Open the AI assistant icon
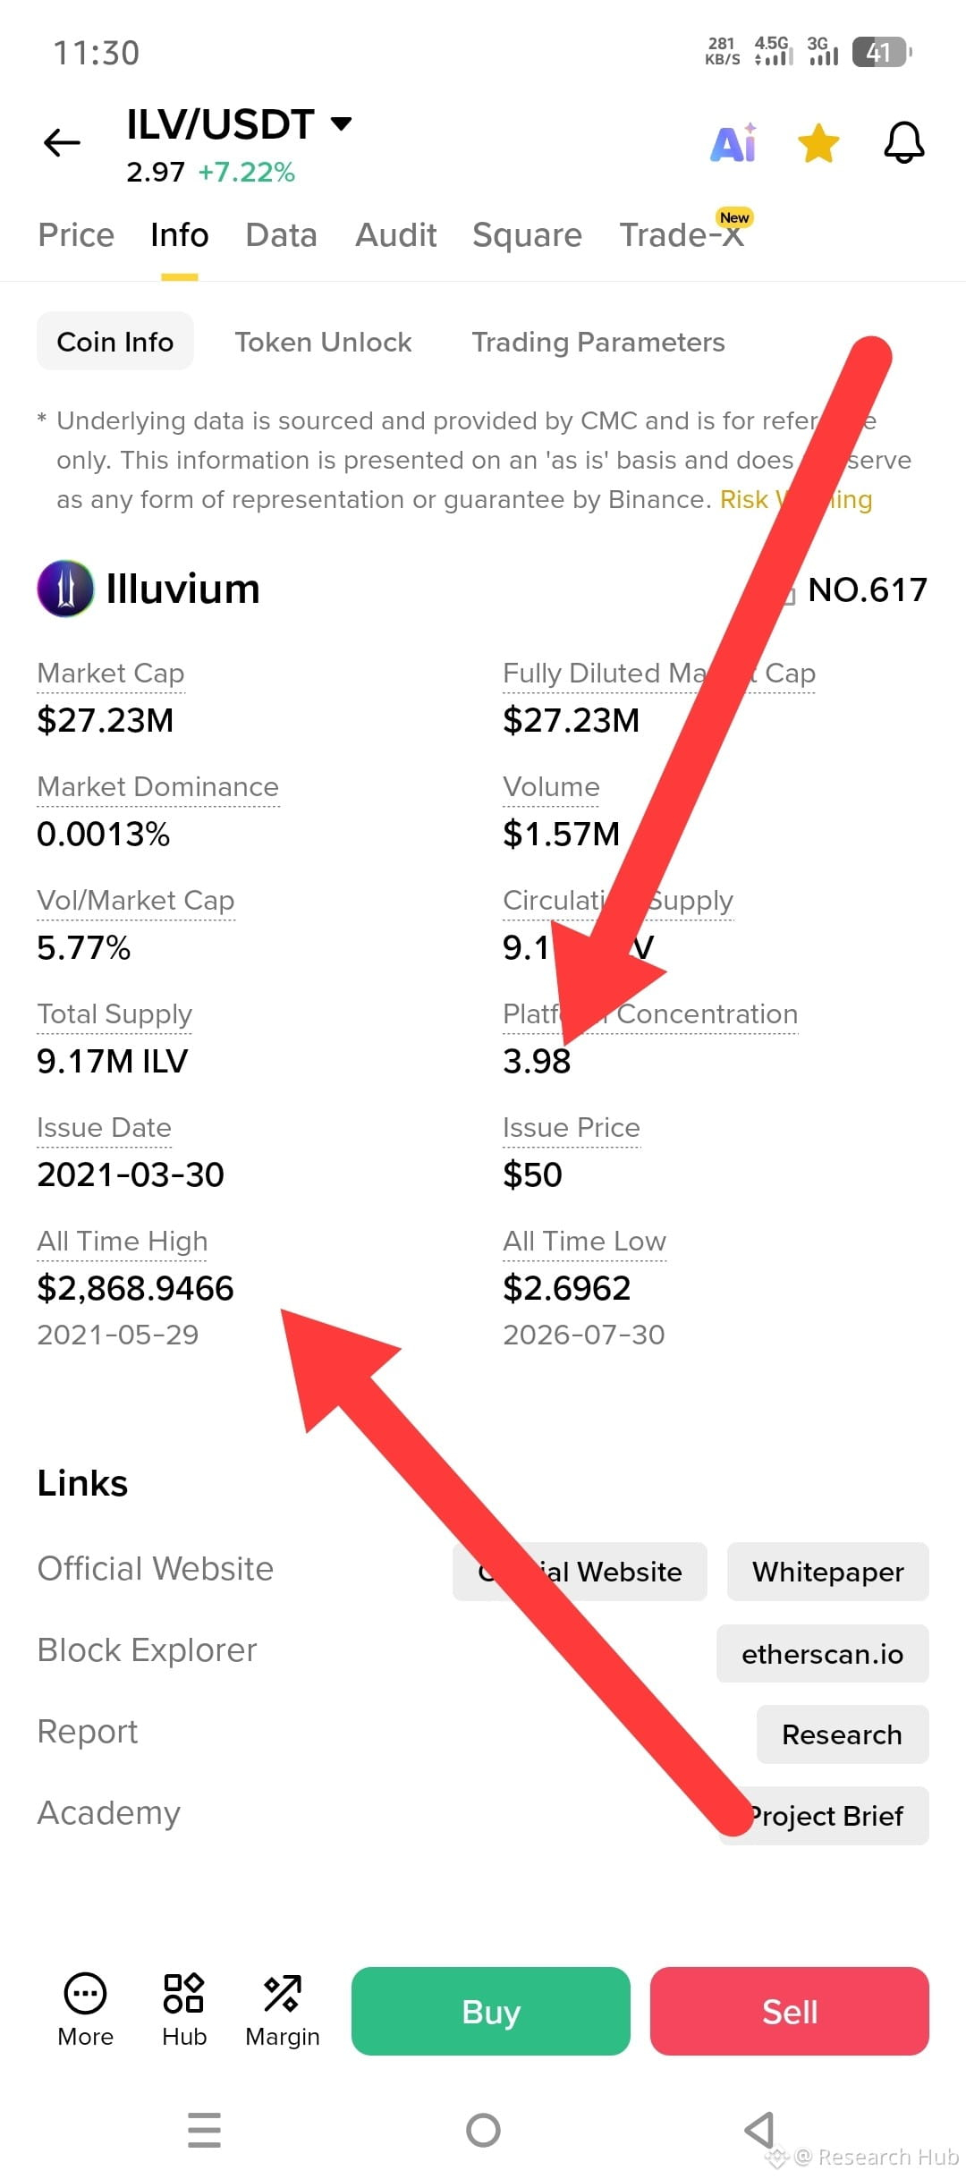The height and width of the screenshot is (2179, 966). coord(733,143)
